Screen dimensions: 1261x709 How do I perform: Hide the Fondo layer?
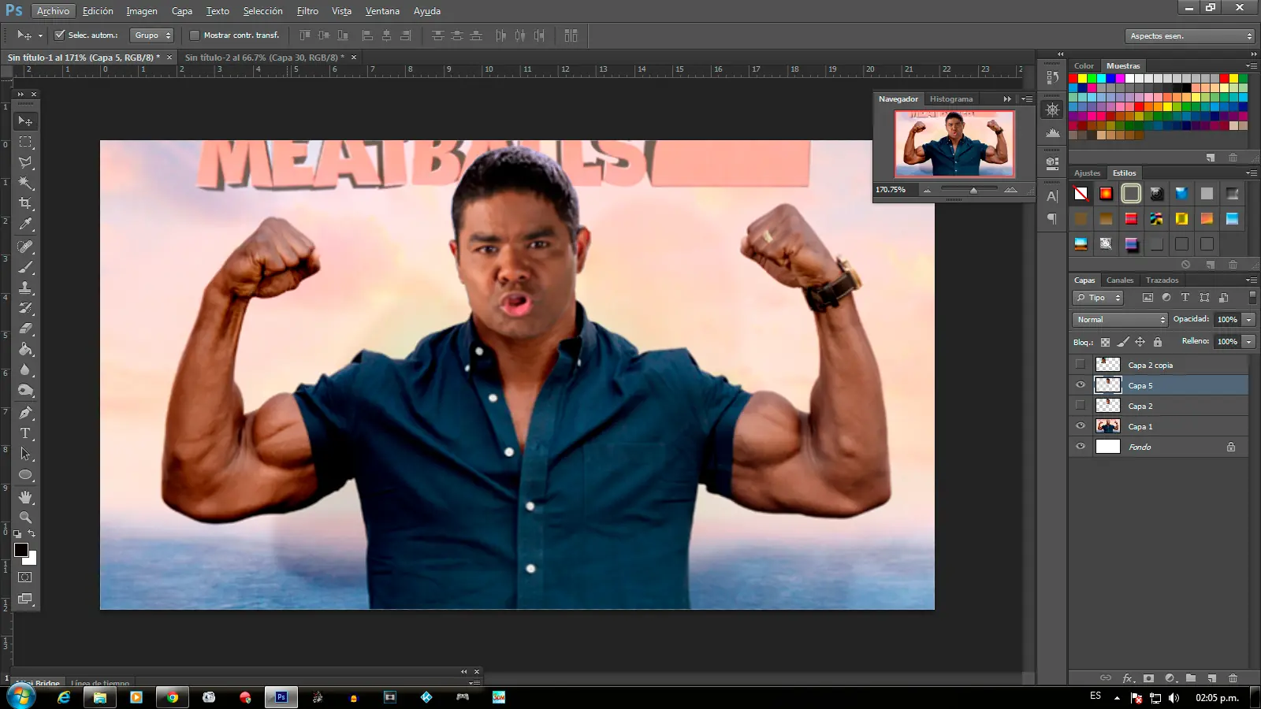pyautogui.click(x=1081, y=447)
